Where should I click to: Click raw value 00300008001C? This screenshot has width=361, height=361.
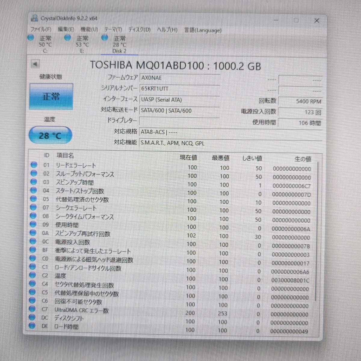[x=290, y=280]
